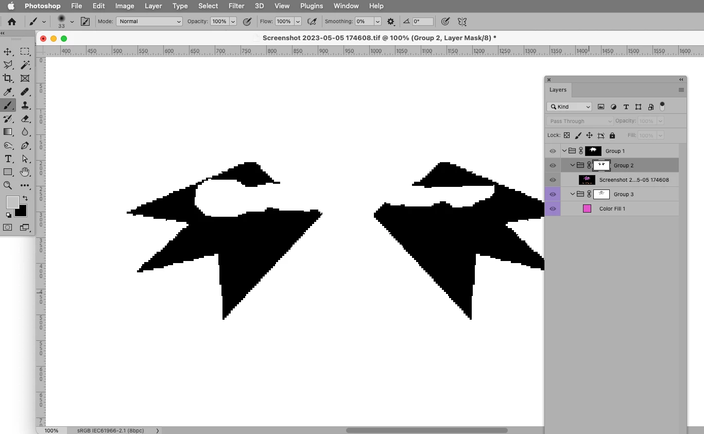Toggle Quick Mask mode

tap(8, 227)
